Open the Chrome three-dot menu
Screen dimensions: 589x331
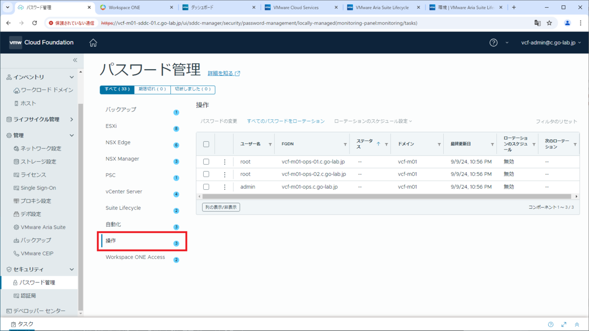581,23
